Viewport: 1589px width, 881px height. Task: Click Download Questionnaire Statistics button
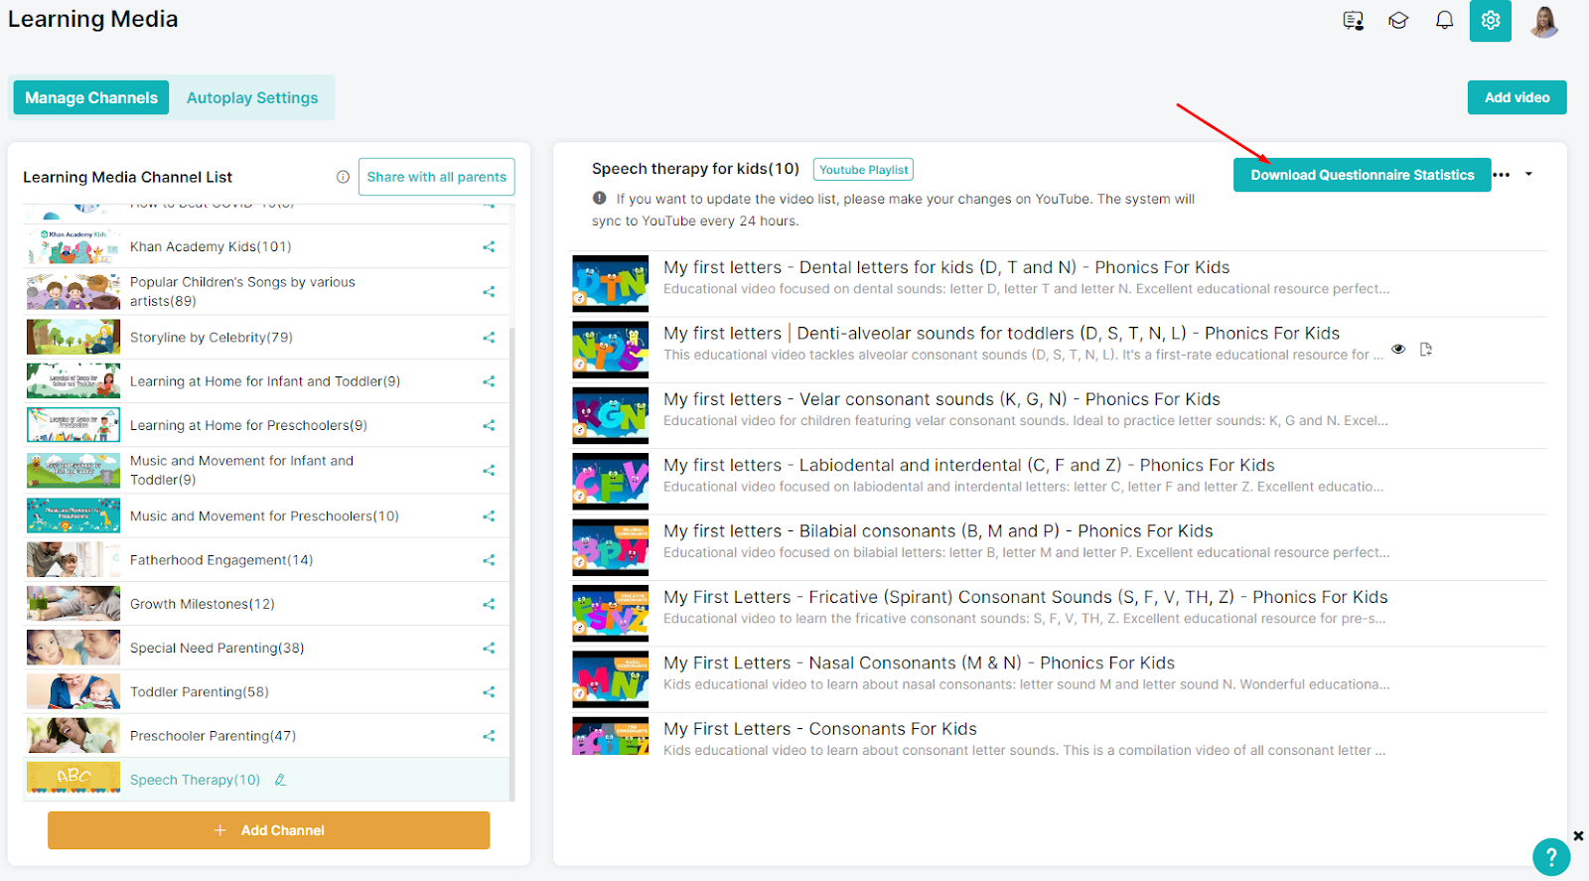1363,175
